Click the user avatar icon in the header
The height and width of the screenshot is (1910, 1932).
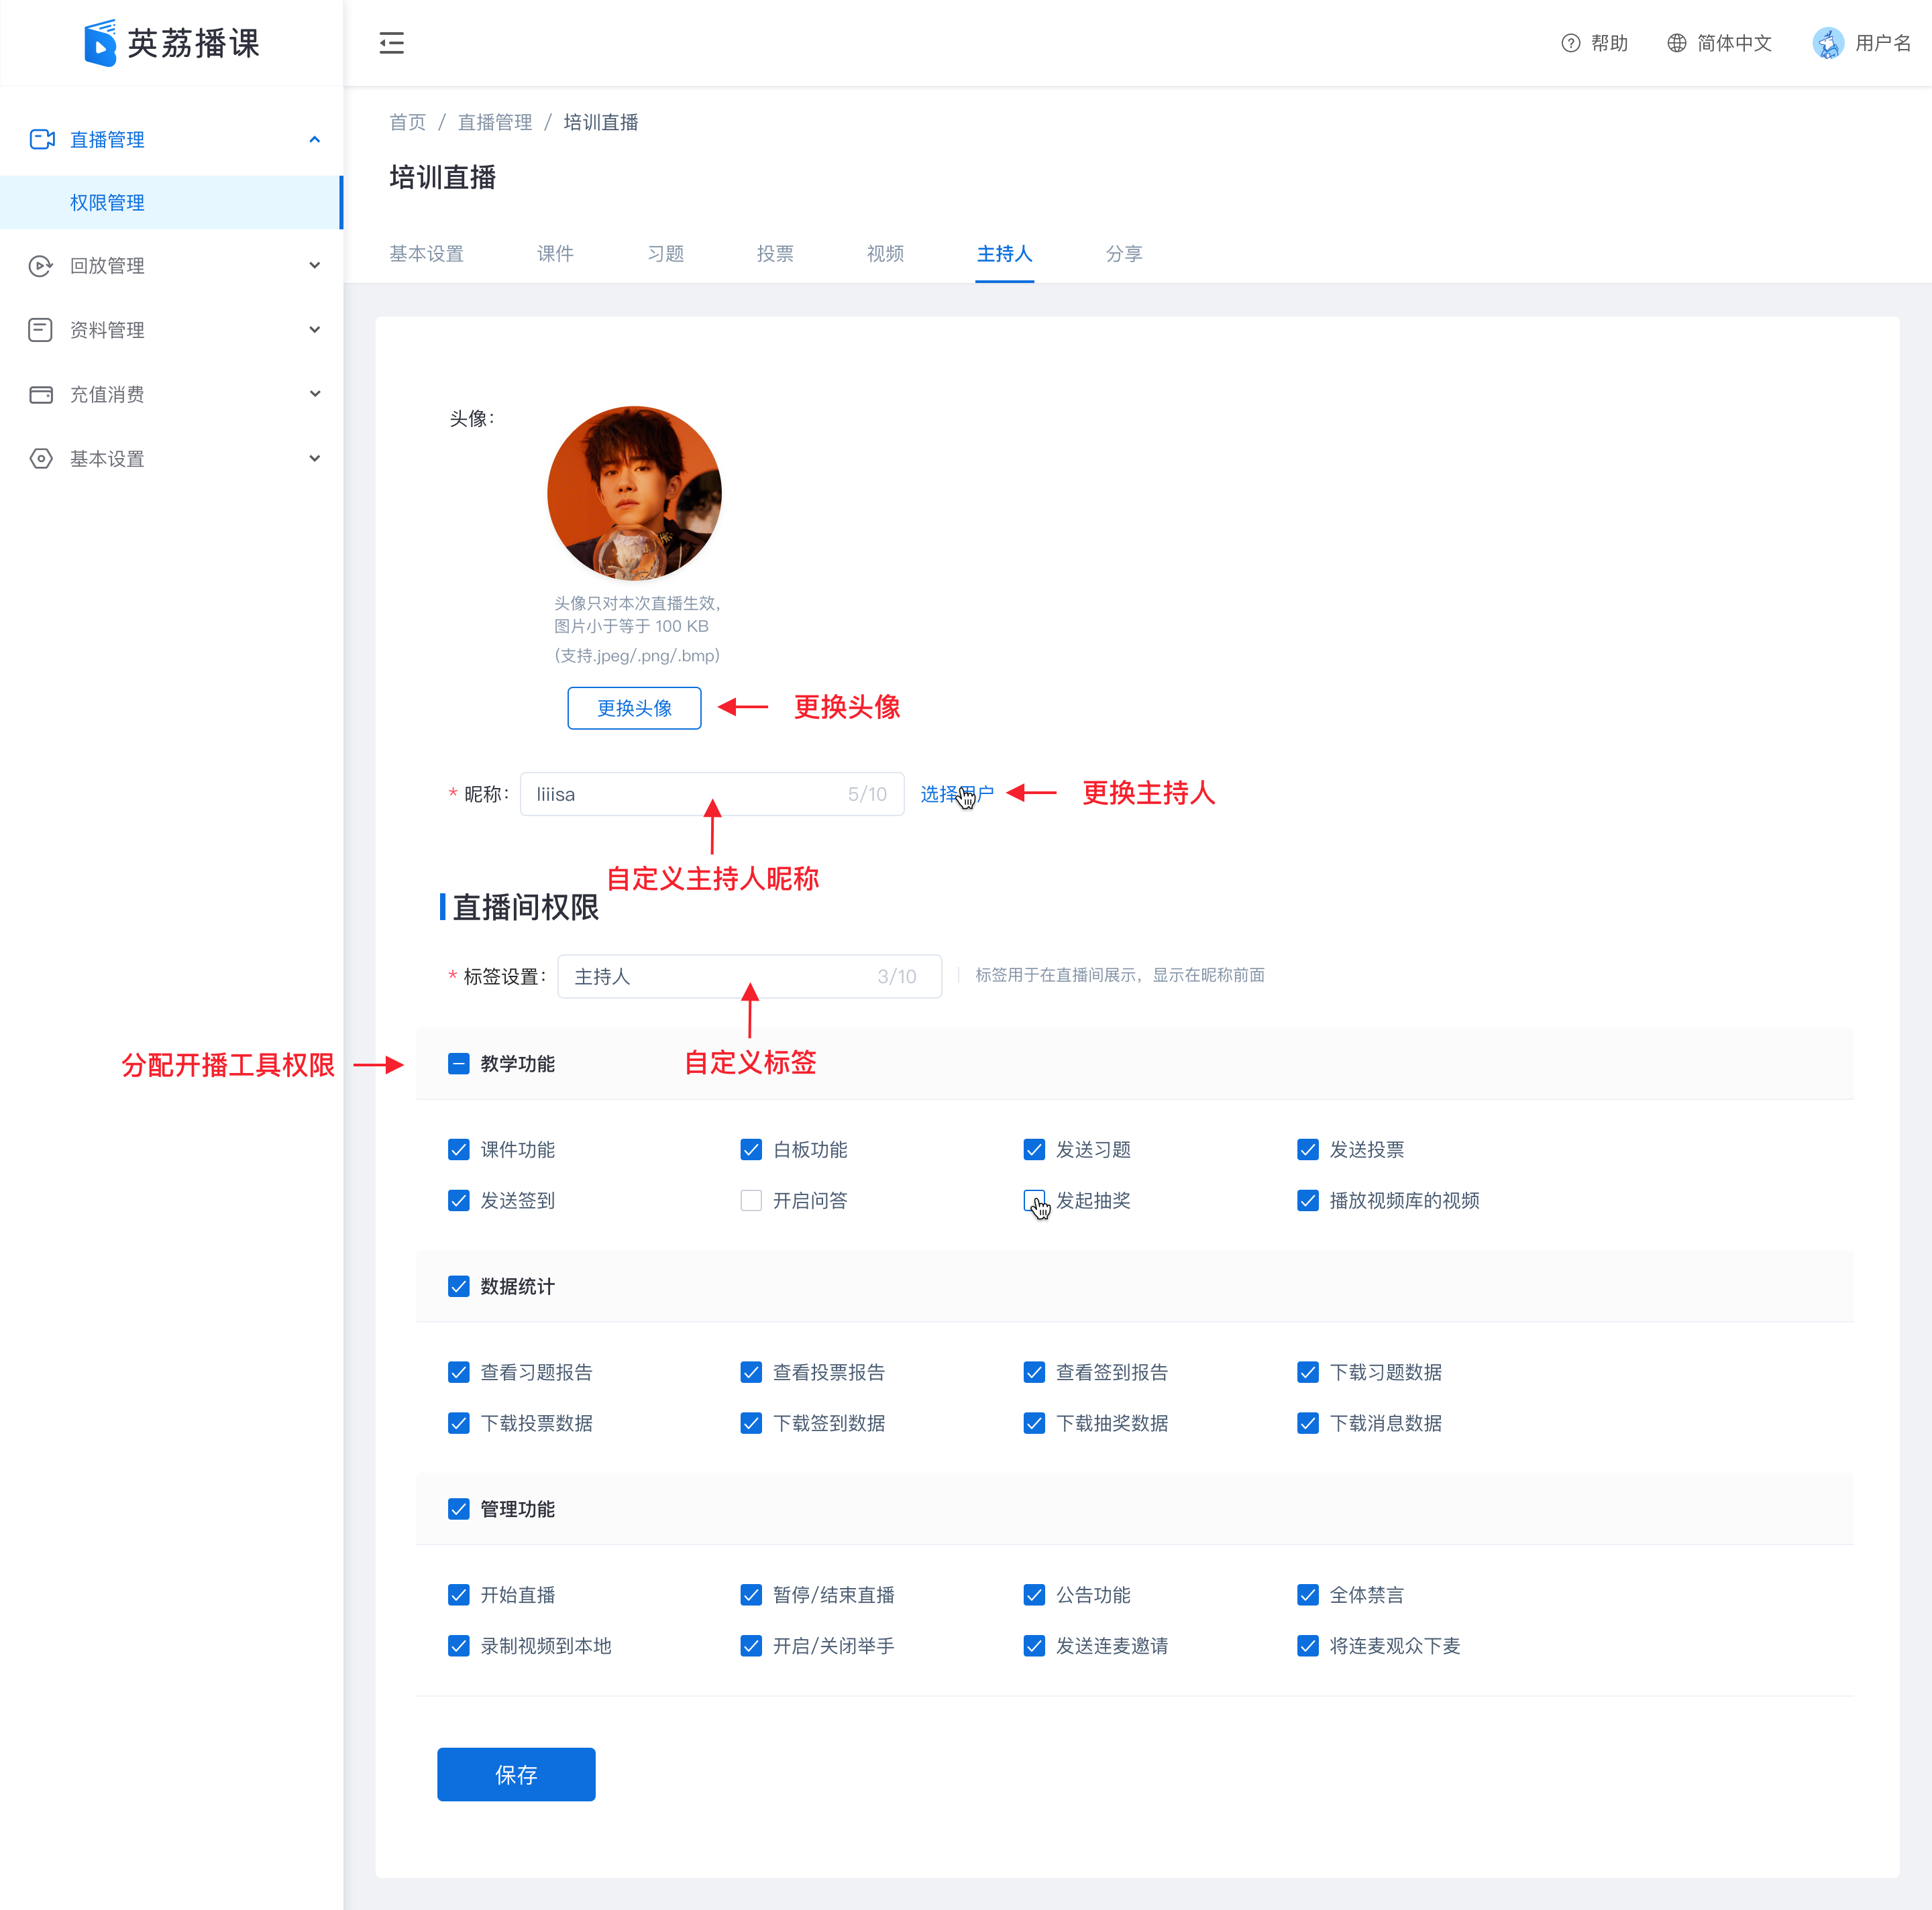[x=1829, y=43]
